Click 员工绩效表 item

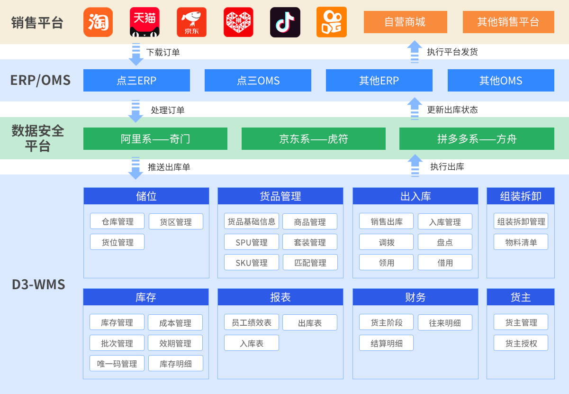tap(252, 322)
